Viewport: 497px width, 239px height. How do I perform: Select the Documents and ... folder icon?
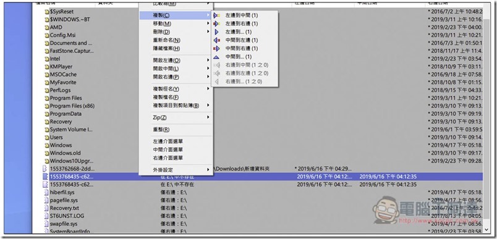(47, 43)
